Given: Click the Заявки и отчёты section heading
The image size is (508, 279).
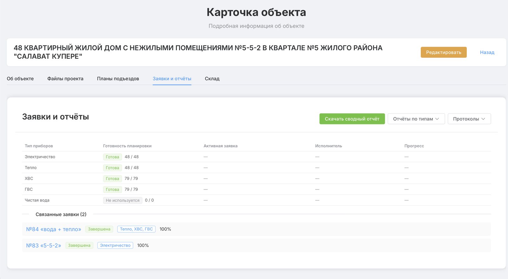Looking at the screenshot, I should [x=56, y=117].
